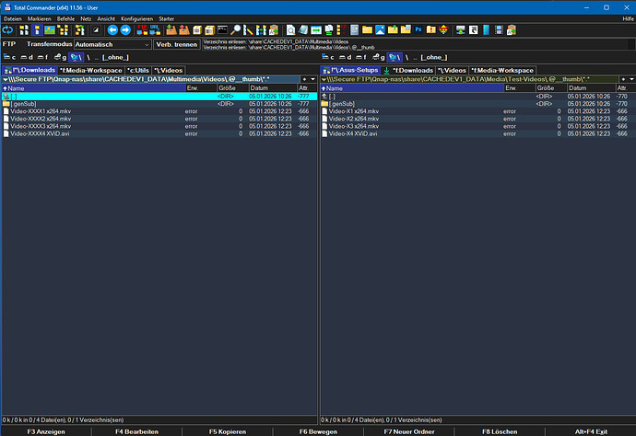Open the Befehle menu
This screenshot has width=636, height=436.
point(65,18)
